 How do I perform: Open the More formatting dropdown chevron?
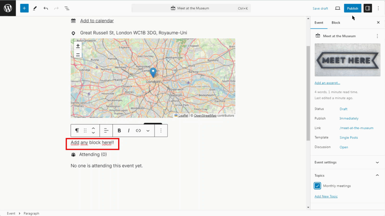coord(148,130)
